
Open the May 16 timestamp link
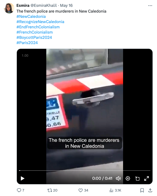(66, 6)
